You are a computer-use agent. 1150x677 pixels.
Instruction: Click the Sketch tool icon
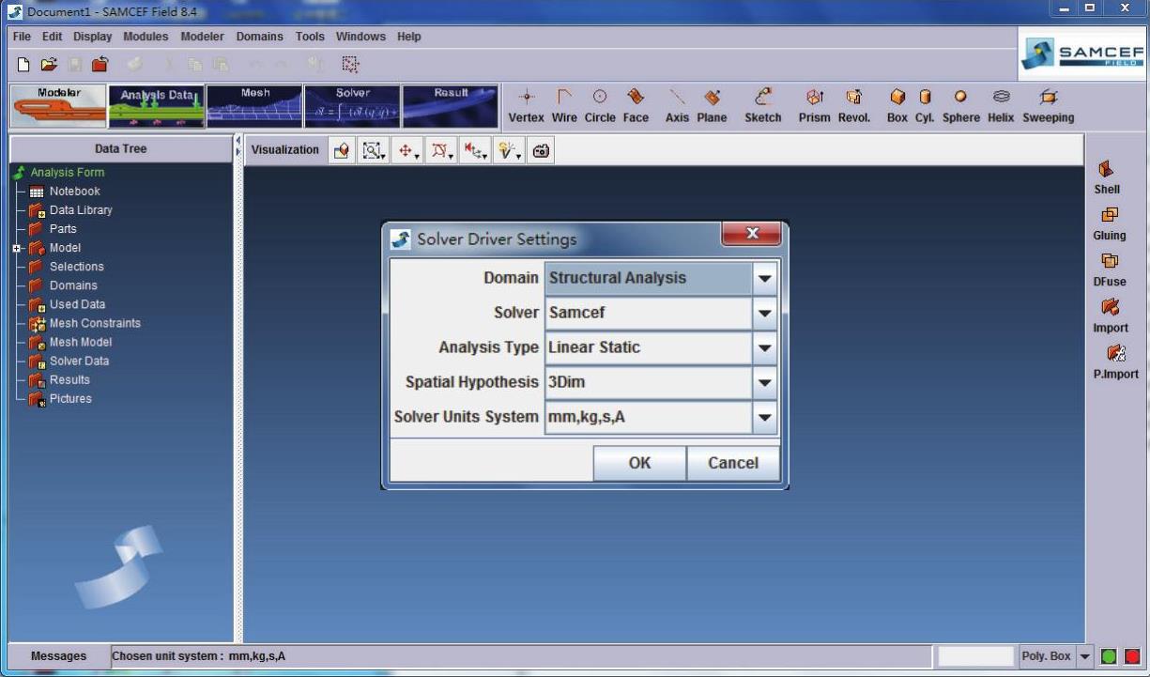pyautogui.click(x=762, y=104)
